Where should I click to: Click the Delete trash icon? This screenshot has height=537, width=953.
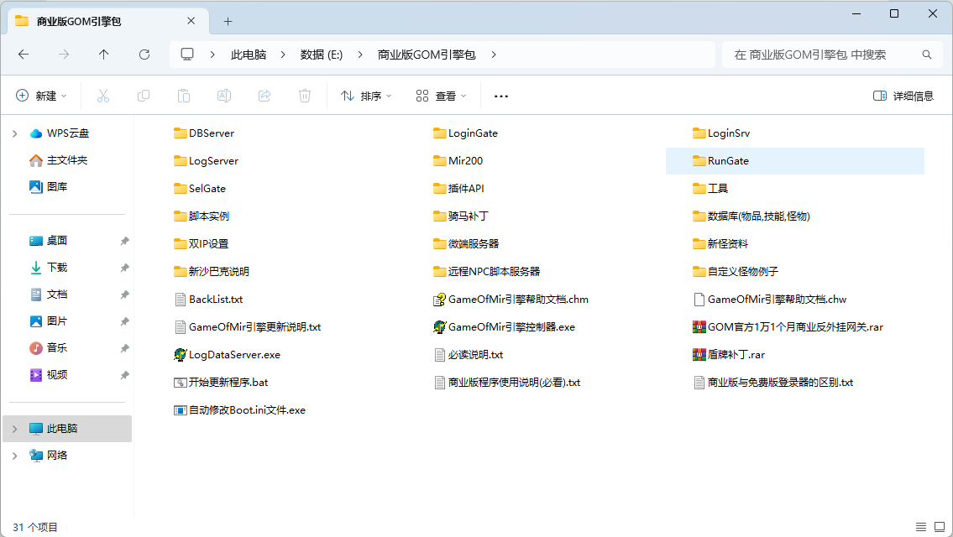pyautogui.click(x=305, y=96)
